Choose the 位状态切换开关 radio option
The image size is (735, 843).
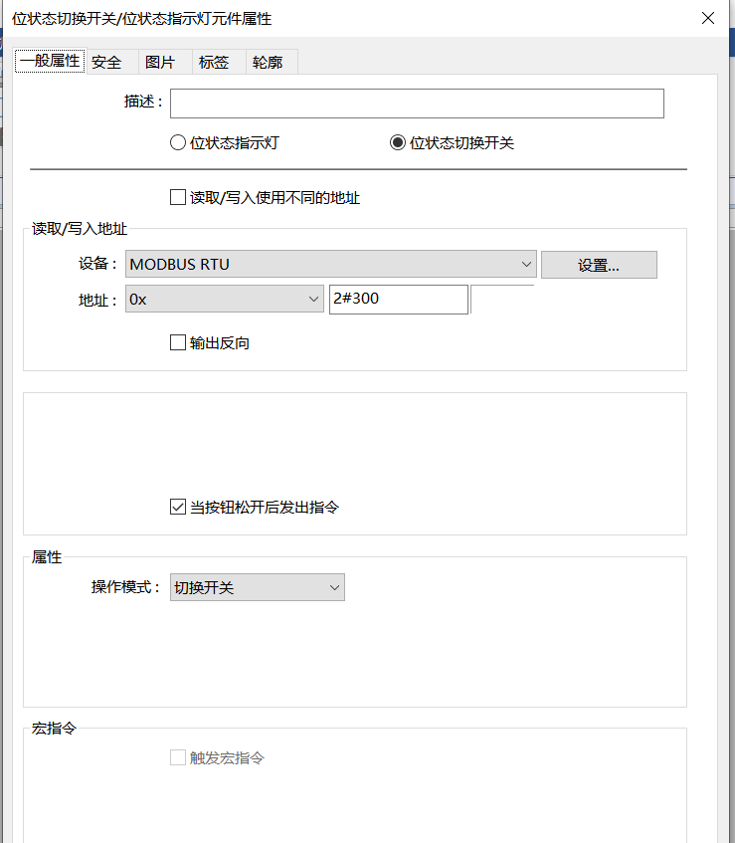[x=398, y=142]
